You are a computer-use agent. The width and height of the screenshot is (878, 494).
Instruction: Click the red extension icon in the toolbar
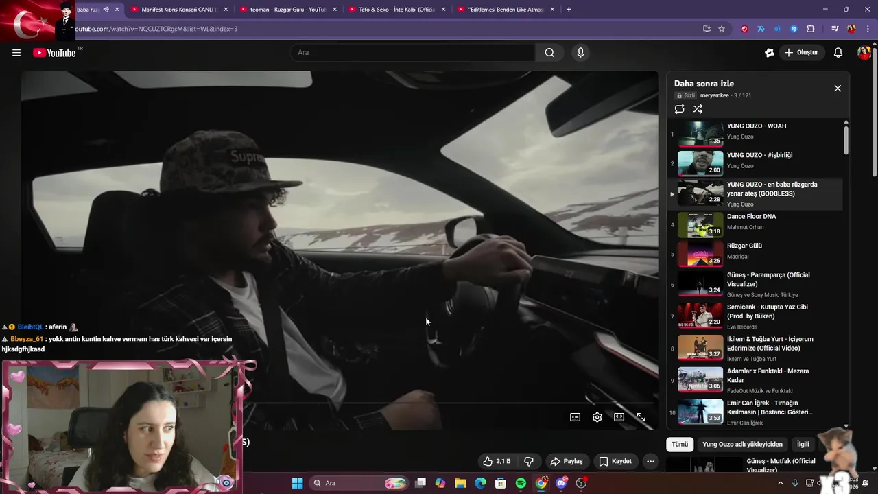(x=744, y=29)
